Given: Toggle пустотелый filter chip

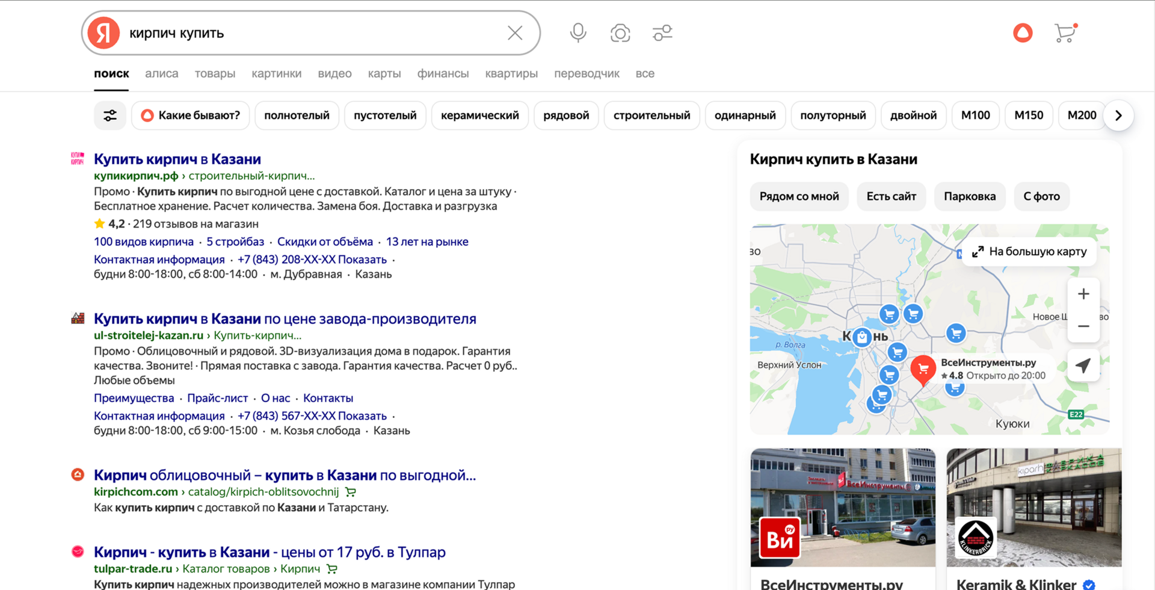Looking at the screenshot, I should pyautogui.click(x=385, y=116).
